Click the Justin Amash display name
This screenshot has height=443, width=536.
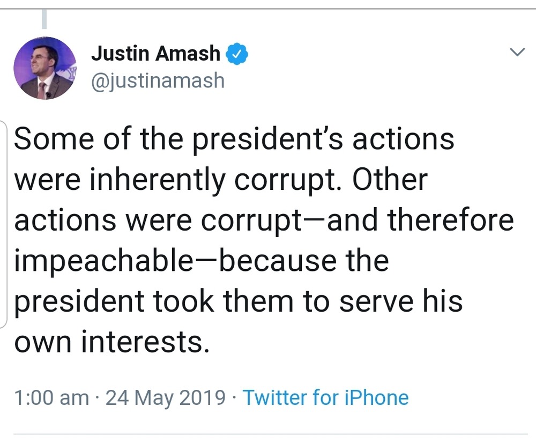pos(155,53)
